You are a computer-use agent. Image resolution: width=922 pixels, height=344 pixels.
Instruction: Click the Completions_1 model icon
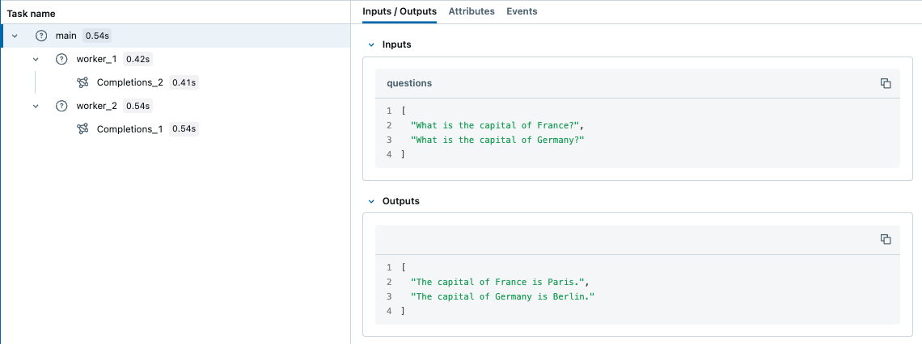(82, 129)
